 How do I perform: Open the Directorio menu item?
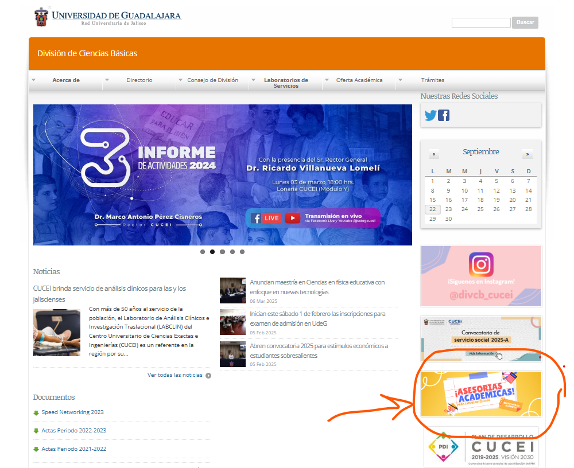click(139, 80)
